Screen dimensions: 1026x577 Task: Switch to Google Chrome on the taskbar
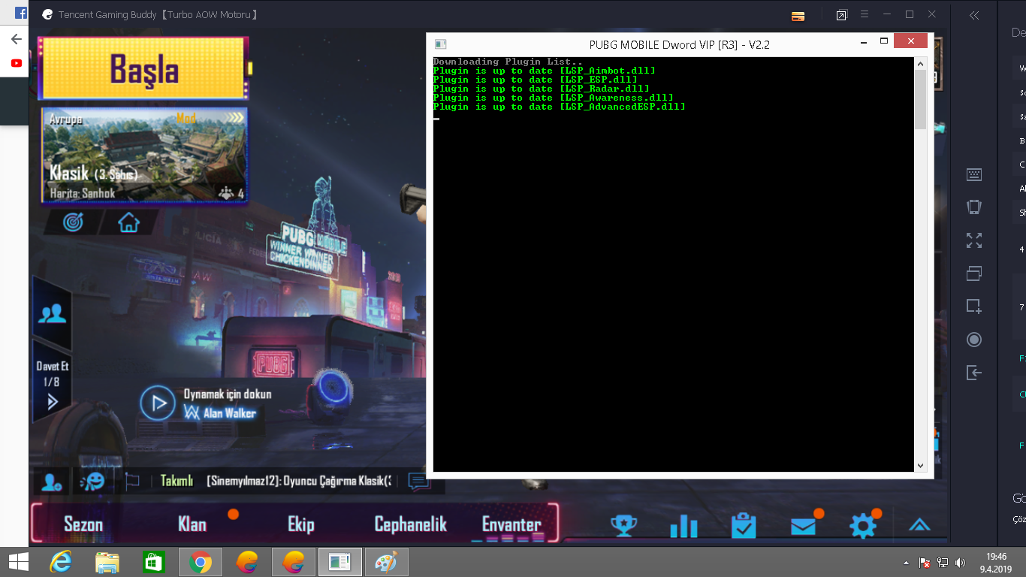[201, 562]
